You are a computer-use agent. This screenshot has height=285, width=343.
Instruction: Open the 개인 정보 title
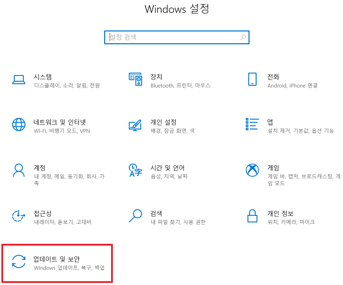280,213
